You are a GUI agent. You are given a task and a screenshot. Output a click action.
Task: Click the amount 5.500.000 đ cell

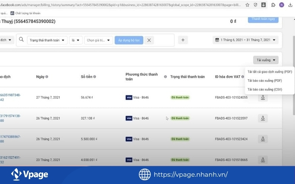[89, 139]
